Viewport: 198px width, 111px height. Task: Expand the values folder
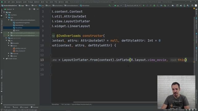click(9, 56)
